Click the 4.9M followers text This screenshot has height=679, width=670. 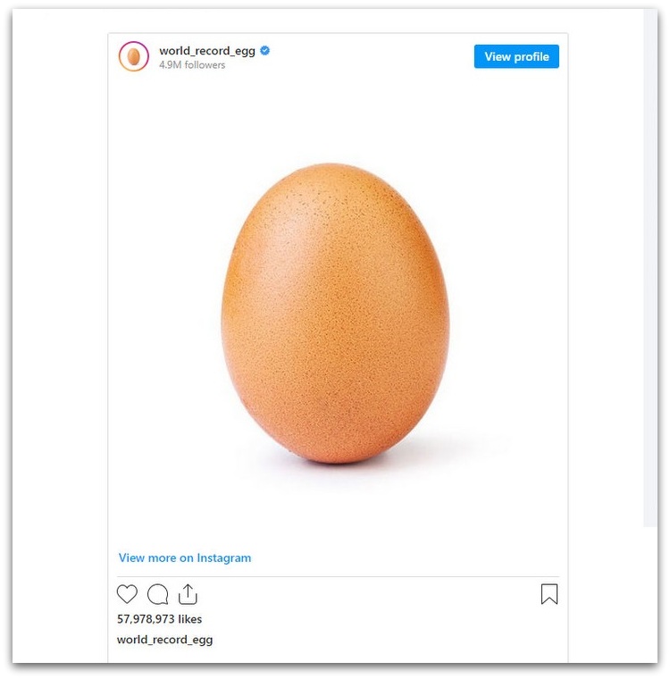tap(192, 65)
